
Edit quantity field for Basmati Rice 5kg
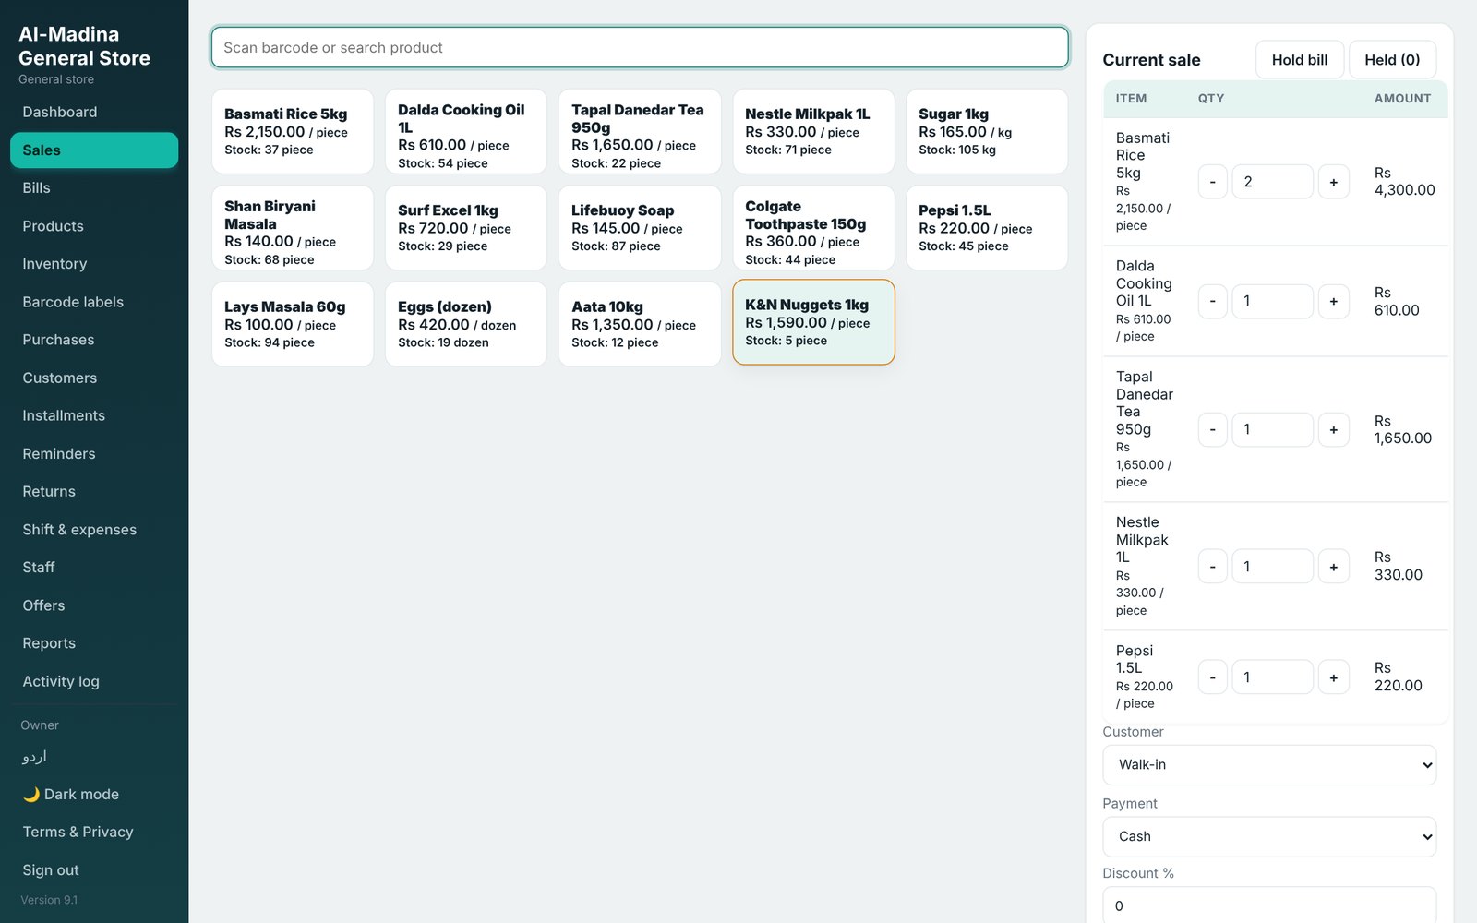tap(1272, 182)
